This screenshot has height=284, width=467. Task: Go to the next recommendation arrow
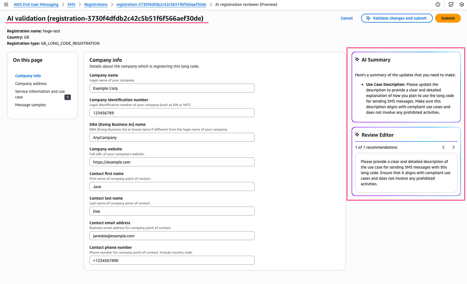pos(454,147)
